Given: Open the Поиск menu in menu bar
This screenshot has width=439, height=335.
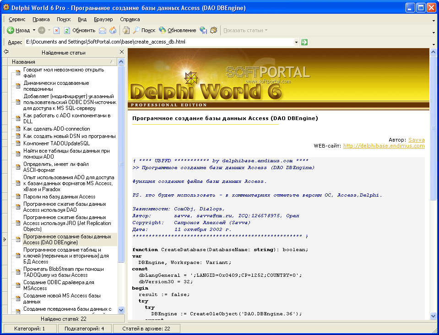Looking at the screenshot, I should [x=64, y=19].
